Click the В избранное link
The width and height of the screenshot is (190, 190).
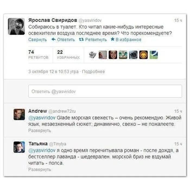coord(128,40)
